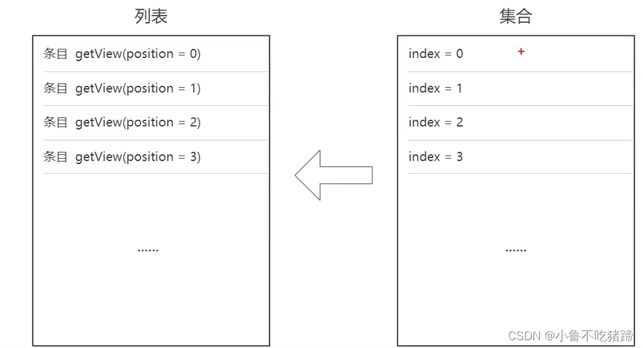
Task: Click the red plus marker
Action: pyautogui.click(x=521, y=51)
